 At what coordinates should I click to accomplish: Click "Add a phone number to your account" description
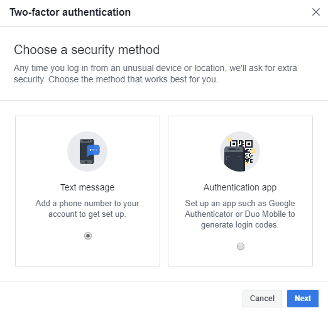(x=87, y=209)
